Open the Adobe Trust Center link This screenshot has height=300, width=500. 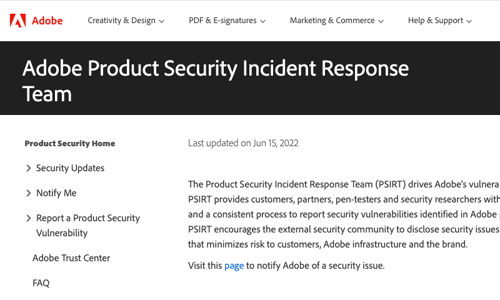(x=71, y=258)
